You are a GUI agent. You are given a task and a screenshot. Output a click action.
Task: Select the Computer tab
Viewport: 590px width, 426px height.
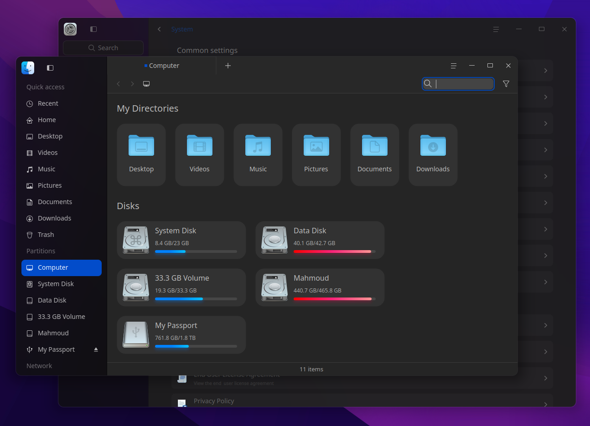[162, 66]
